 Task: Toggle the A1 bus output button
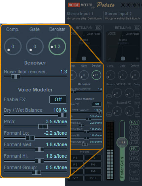134,122
